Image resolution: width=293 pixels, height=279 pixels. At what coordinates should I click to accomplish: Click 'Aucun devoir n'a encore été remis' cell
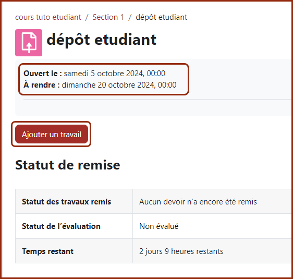(x=198, y=202)
